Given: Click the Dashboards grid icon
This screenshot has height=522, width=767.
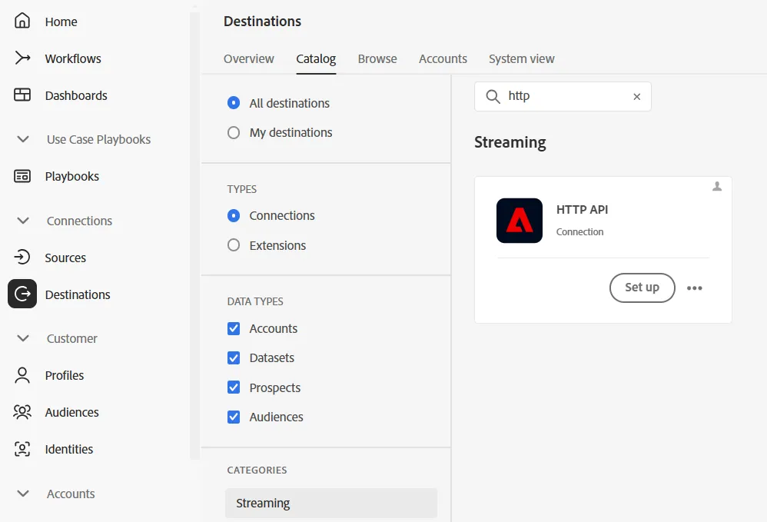Looking at the screenshot, I should (x=22, y=95).
